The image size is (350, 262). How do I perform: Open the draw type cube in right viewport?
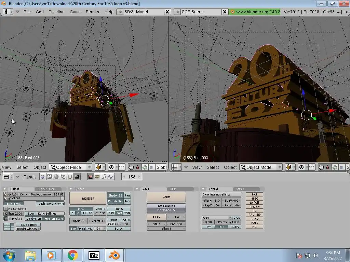[x=290, y=167]
